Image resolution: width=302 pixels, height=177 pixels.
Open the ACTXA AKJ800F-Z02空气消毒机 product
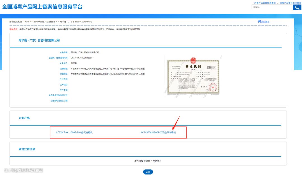(x=158, y=133)
